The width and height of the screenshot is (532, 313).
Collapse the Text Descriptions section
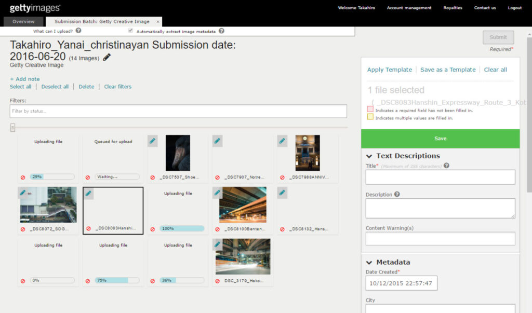coord(369,155)
